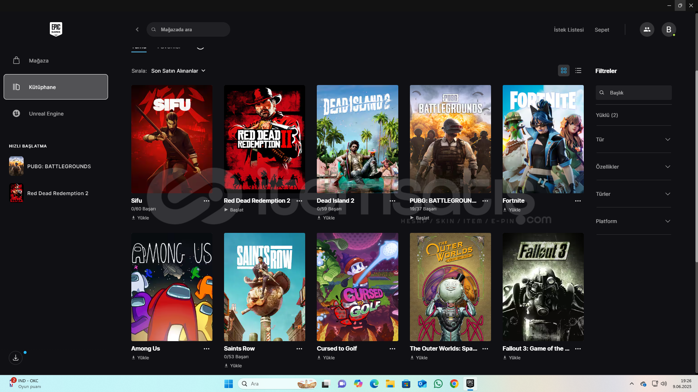698x392 pixels.
Task: Open the Sepet link
Action: [x=602, y=30]
